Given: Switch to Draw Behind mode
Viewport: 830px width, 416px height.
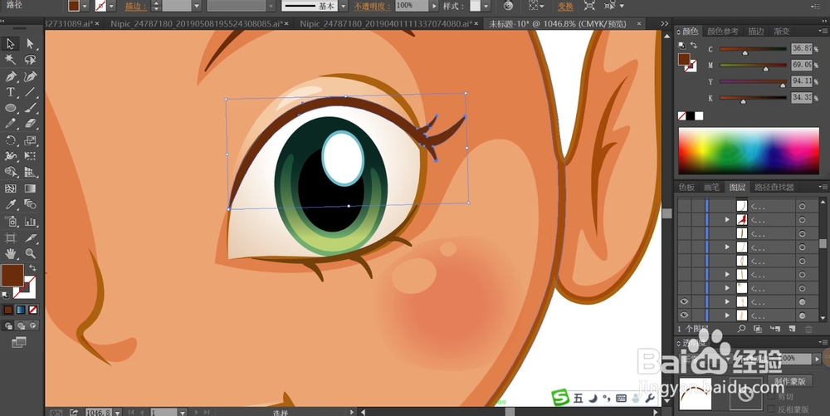Looking at the screenshot, I should [21, 325].
